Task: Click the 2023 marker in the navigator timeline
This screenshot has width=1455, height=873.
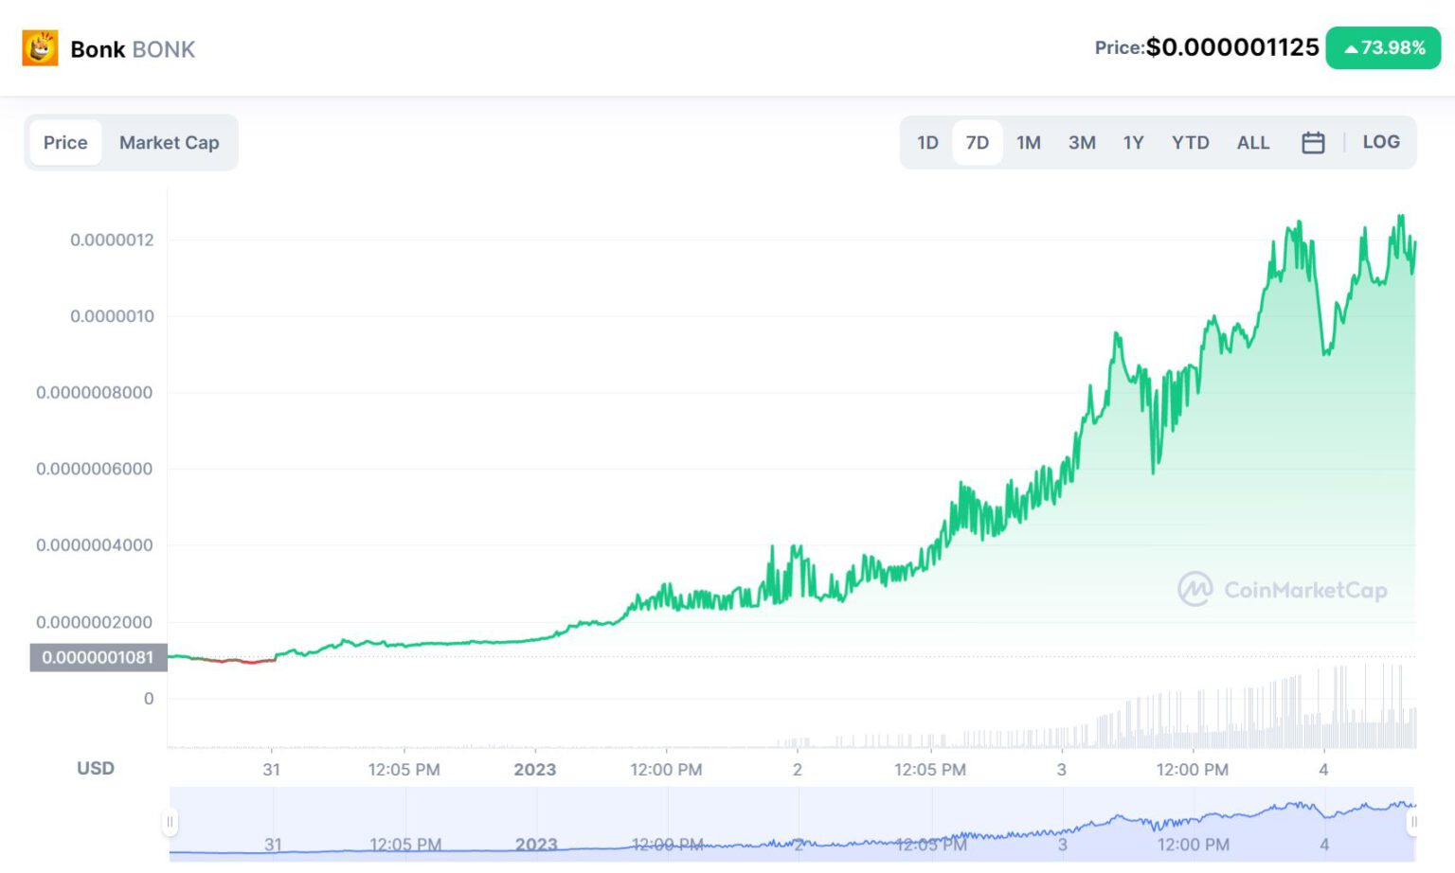Action: [536, 845]
